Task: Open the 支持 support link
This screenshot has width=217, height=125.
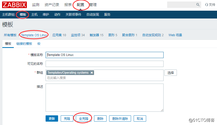Action: click(210, 5)
